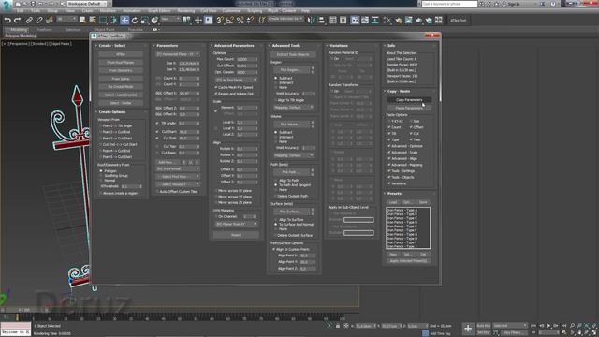Image resolution: width=599 pixels, height=337 pixels.
Task: Open the Rendering menu
Action: [x=186, y=11]
